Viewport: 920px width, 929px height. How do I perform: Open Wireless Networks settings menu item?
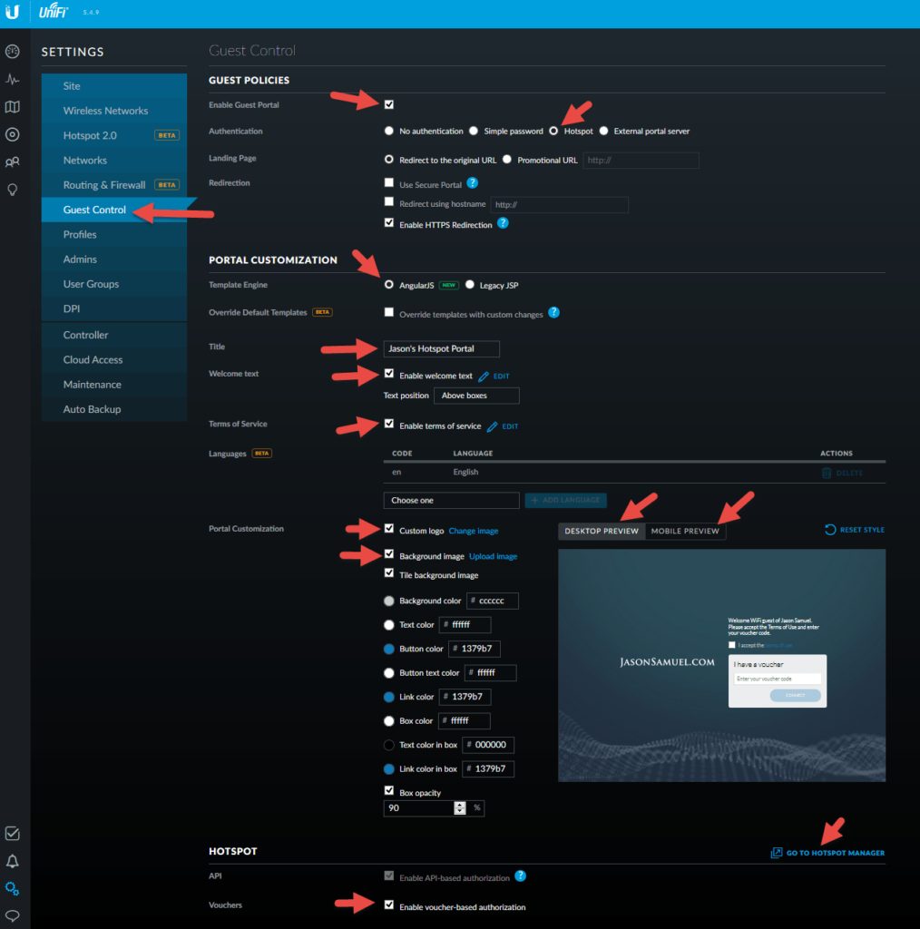pyautogui.click(x=105, y=111)
